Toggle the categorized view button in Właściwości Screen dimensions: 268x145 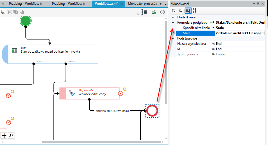click(188, 11)
